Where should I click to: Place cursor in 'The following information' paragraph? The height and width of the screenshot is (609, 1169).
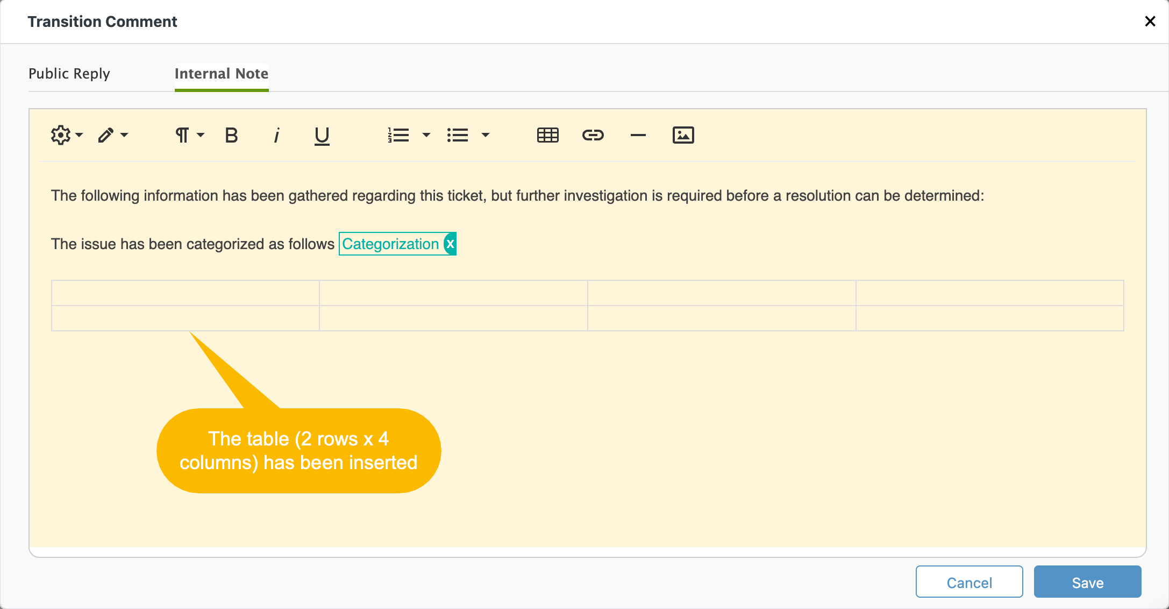pos(517,195)
